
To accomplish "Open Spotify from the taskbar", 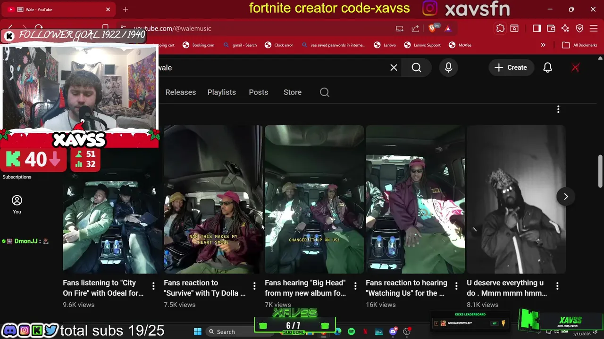I will coord(351,332).
